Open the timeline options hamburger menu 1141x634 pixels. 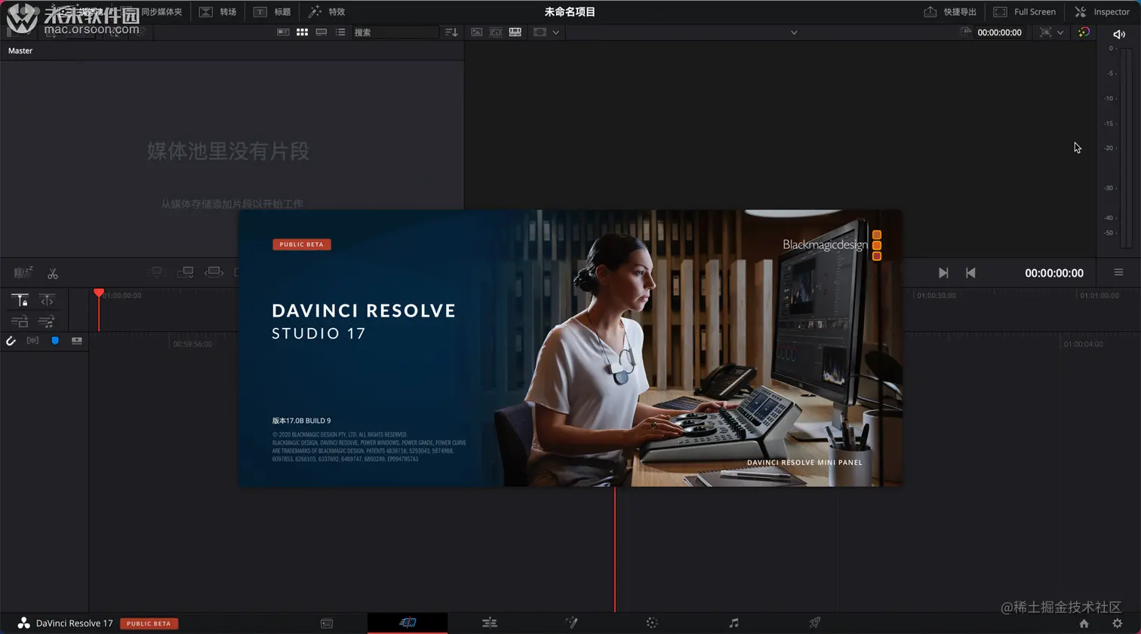coord(1118,272)
